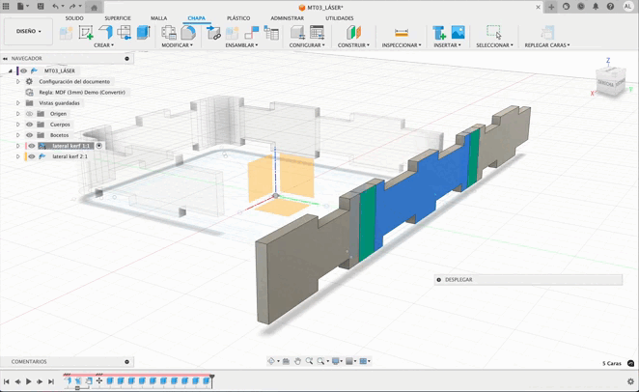Hide the Cuerpos folder with eye icon
The width and height of the screenshot is (639, 392).
pos(29,125)
